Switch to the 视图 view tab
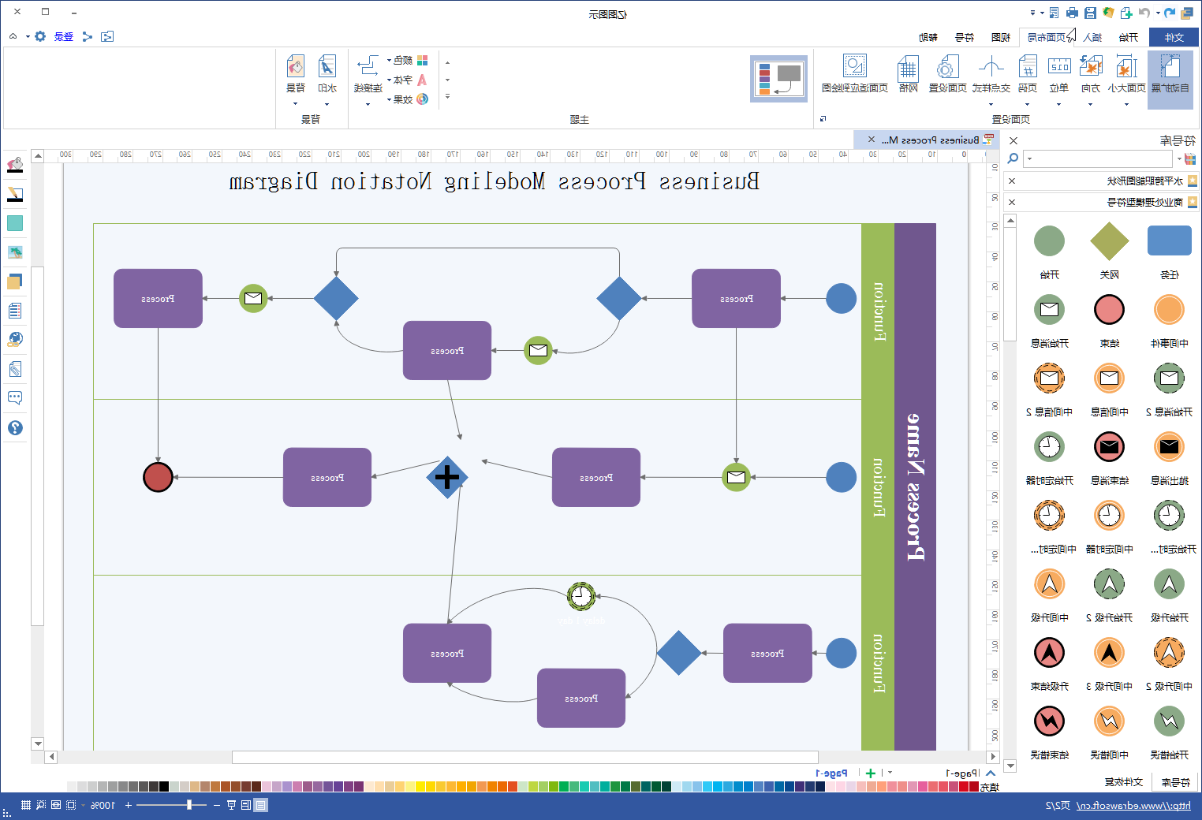1202x820 pixels. coord(1001,37)
